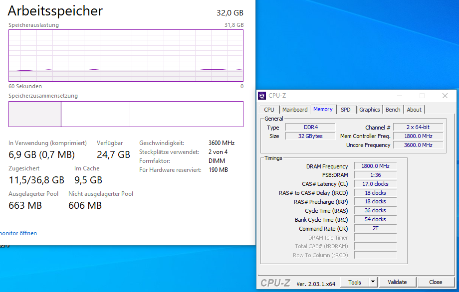Click the Formfaktor value DIMM
459x292 pixels.
pos(217,161)
